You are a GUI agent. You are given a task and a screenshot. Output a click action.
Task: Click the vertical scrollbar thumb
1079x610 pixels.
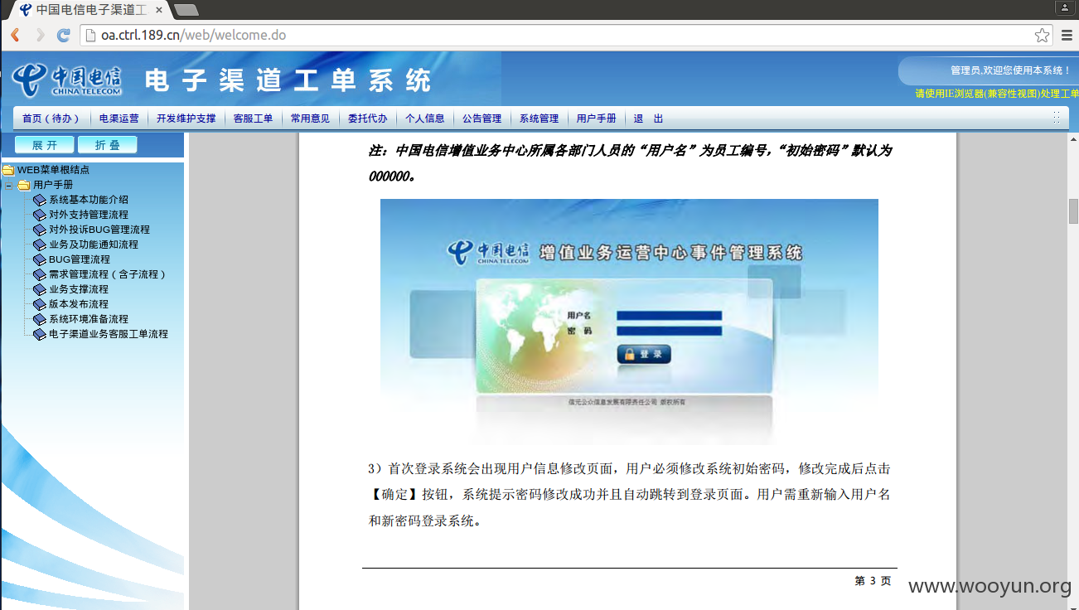1073,211
